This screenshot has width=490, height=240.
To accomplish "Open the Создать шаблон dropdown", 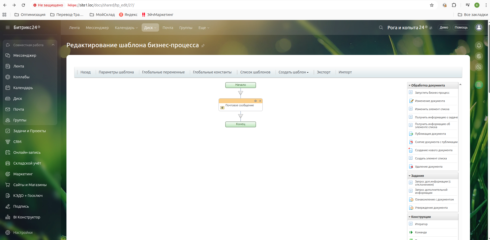I will pyautogui.click(x=293, y=72).
